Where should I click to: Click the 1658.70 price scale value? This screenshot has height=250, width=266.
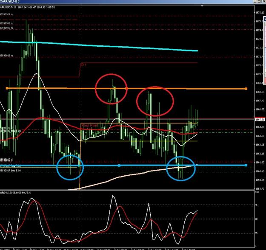point(260,188)
